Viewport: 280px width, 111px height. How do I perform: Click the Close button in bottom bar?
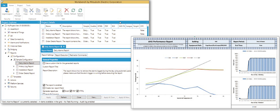79,97
